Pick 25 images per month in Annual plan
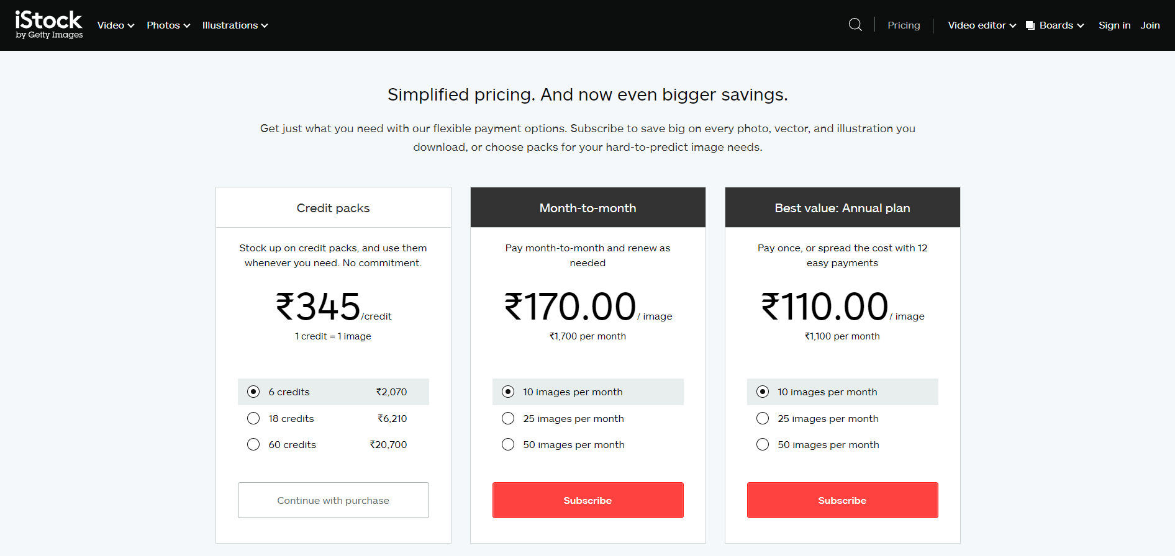This screenshot has width=1175, height=556. click(763, 418)
